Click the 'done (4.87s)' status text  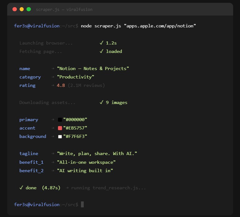43,188
